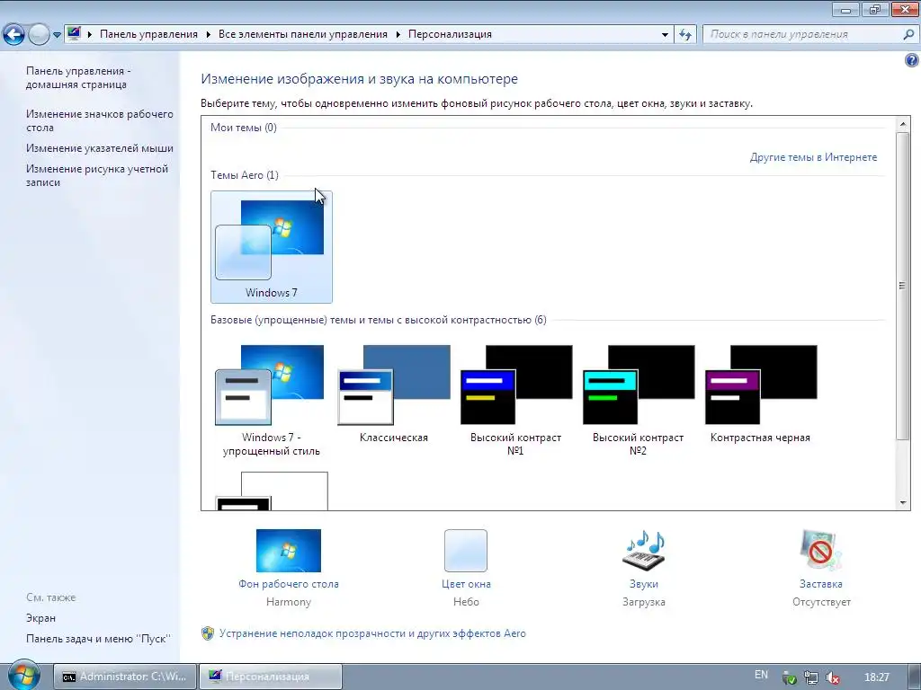Open Изменение значков рабочего стола

[x=99, y=120]
